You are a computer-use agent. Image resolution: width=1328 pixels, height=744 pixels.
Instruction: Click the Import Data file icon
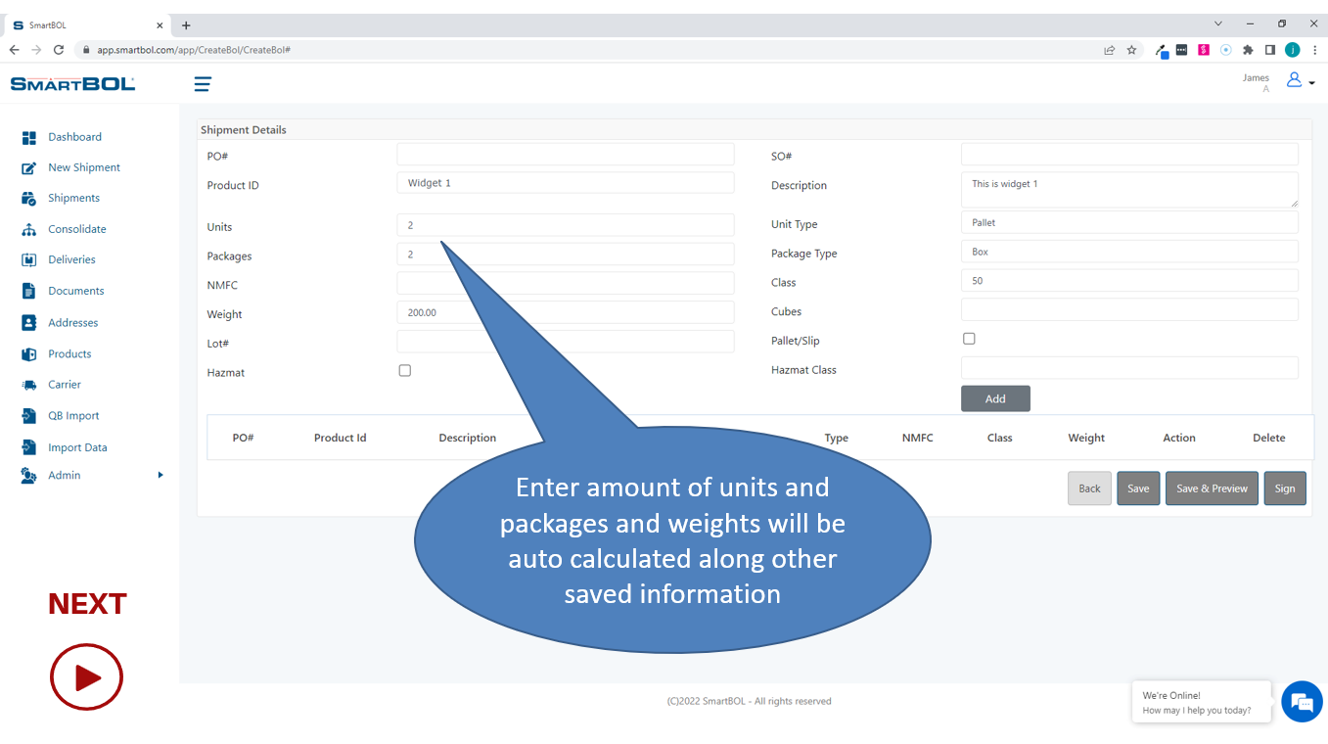(29, 447)
